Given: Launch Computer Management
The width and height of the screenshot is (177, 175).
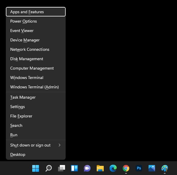Looking at the screenshot, I should [36, 68].
